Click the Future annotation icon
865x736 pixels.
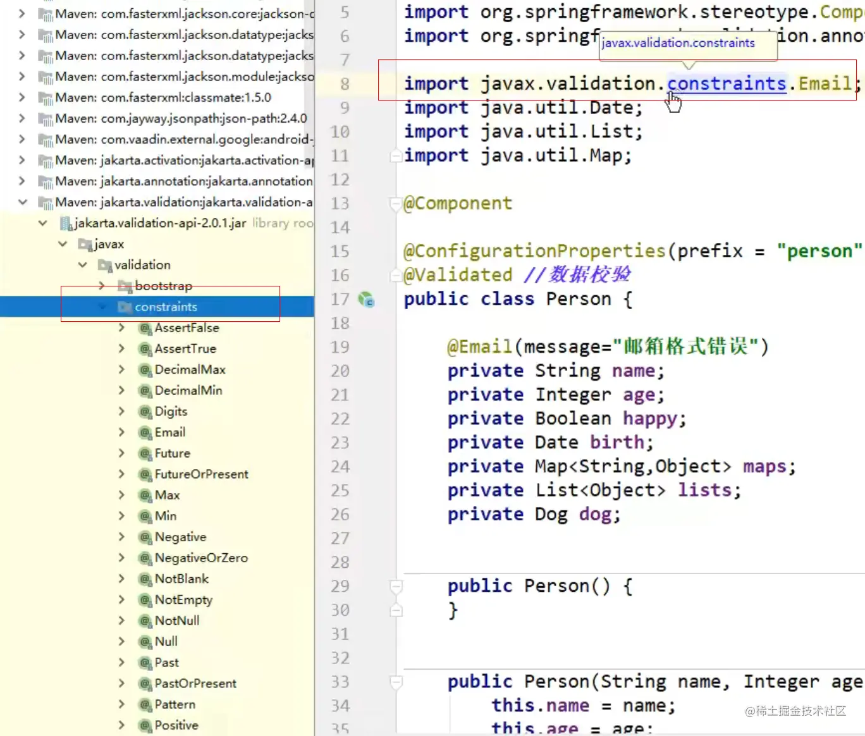[x=145, y=453]
